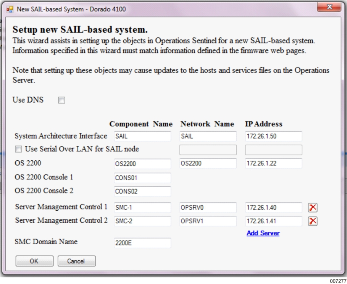
Task: Click the Use DNS label text
Action: tap(28, 100)
